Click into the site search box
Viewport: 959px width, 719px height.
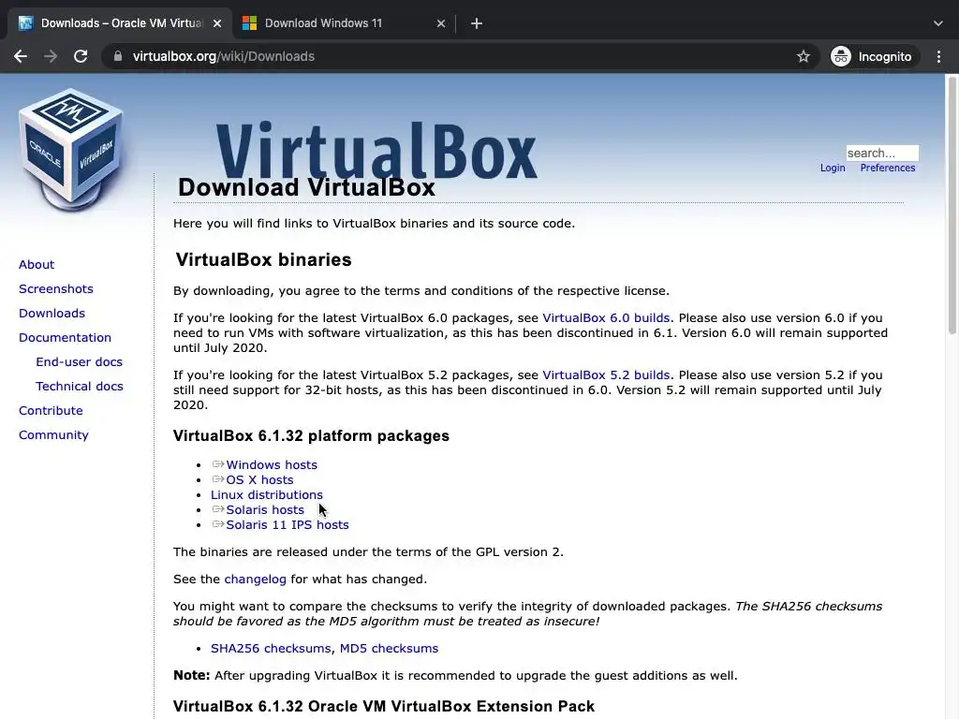tap(882, 153)
